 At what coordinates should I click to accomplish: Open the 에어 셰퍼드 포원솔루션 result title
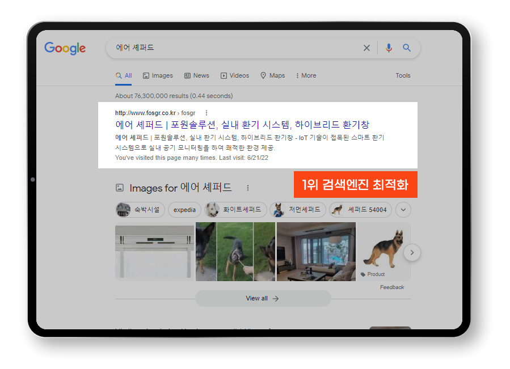pos(242,125)
